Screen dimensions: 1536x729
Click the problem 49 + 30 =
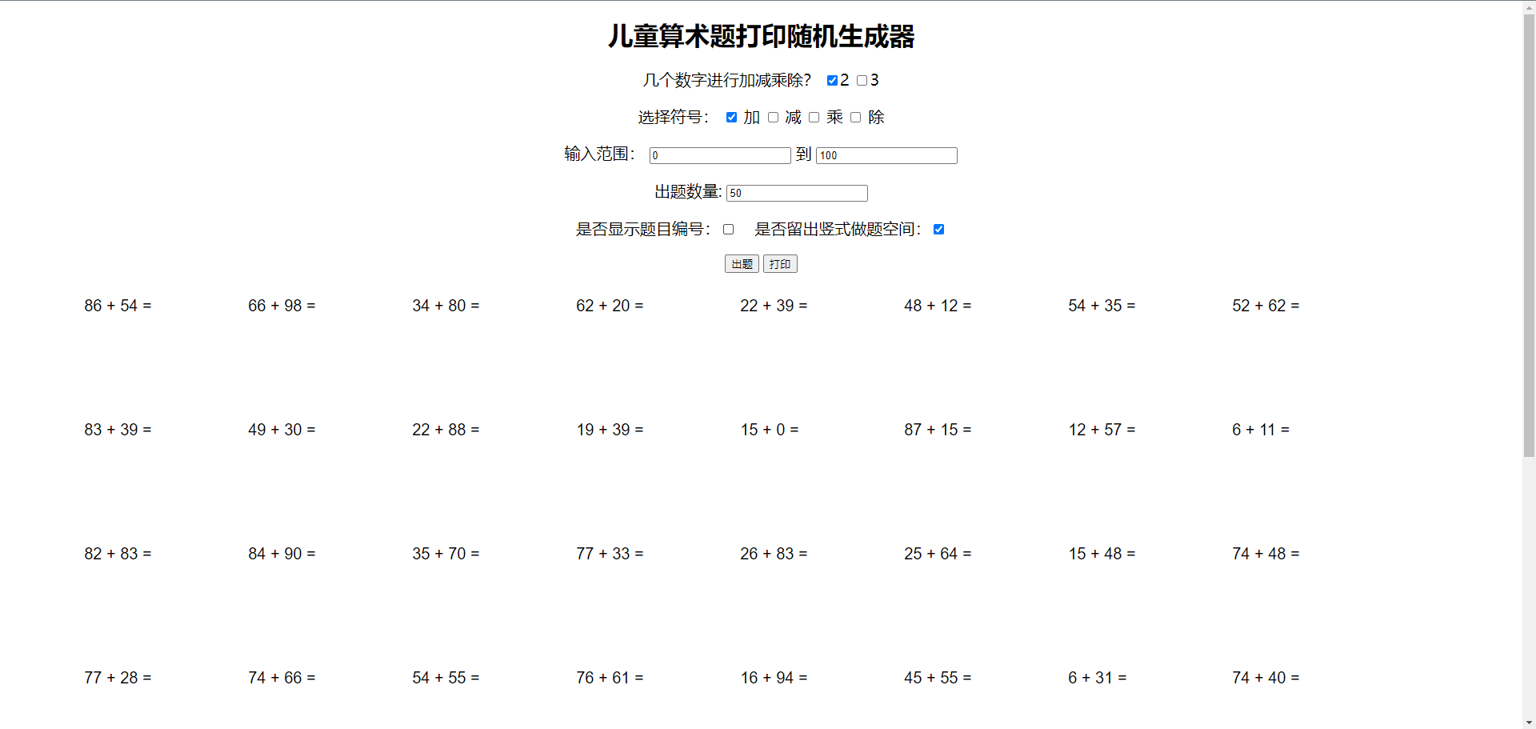click(282, 430)
